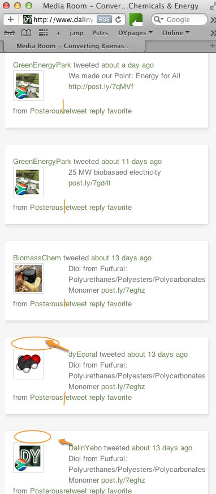This screenshot has height=494, width=216.
Task: Open the RSS feed button
Action: pos(104,19)
